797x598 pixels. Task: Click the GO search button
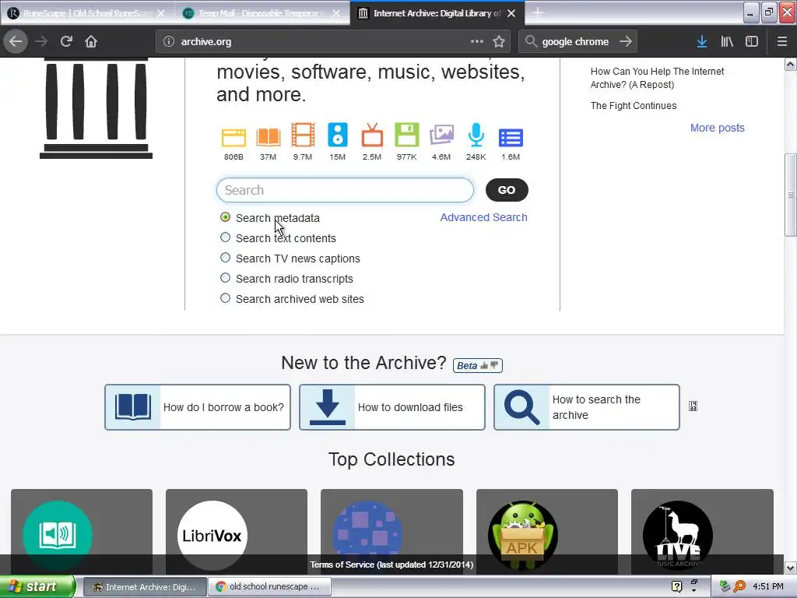(507, 190)
